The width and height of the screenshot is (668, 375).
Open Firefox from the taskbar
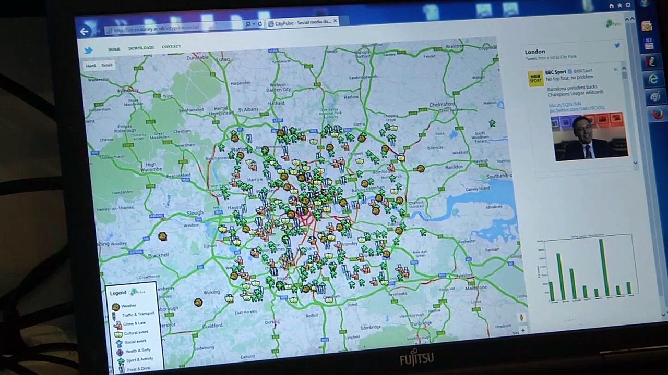[x=658, y=113]
